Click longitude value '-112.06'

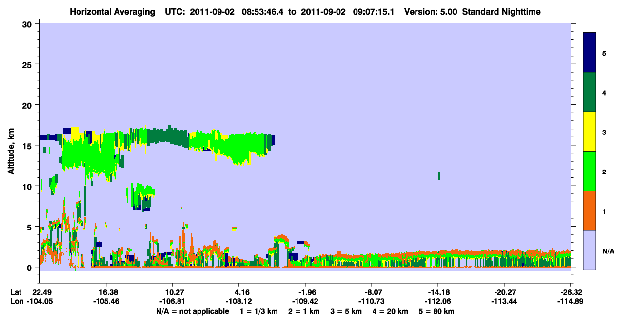pyautogui.click(x=438, y=301)
